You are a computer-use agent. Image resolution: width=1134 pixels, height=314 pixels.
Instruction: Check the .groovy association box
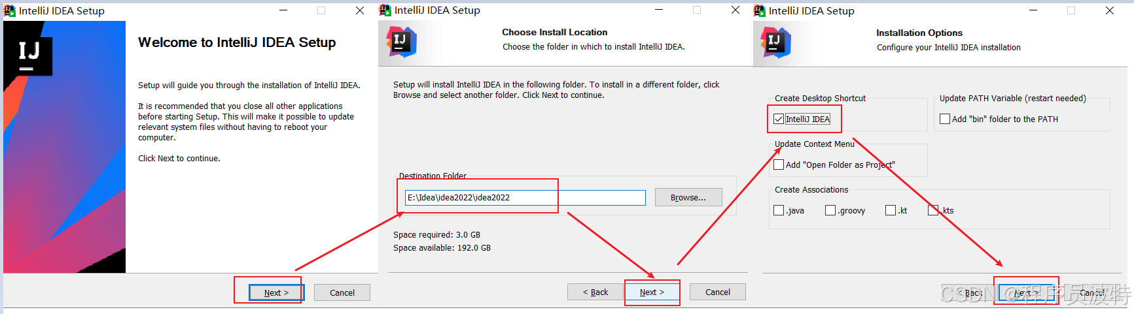[830, 210]
